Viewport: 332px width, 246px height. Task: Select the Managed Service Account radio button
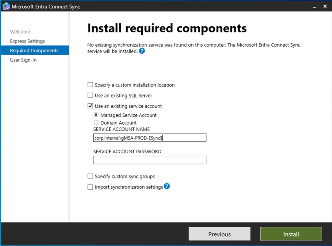[x=96, y=115]
